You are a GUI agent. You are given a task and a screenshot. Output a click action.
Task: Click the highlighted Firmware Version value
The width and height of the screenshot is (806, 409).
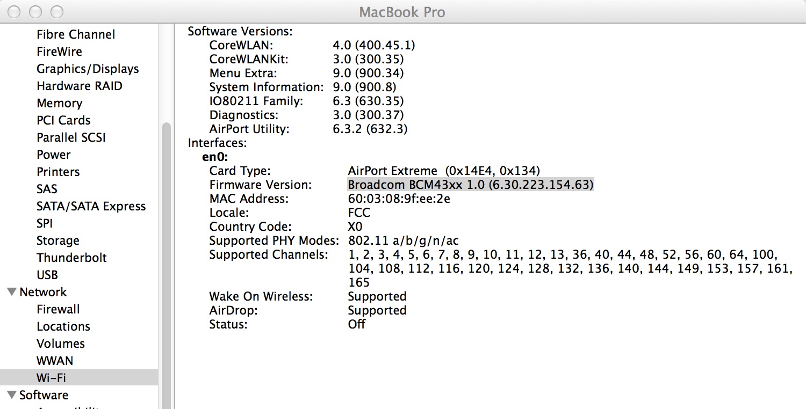470,185
